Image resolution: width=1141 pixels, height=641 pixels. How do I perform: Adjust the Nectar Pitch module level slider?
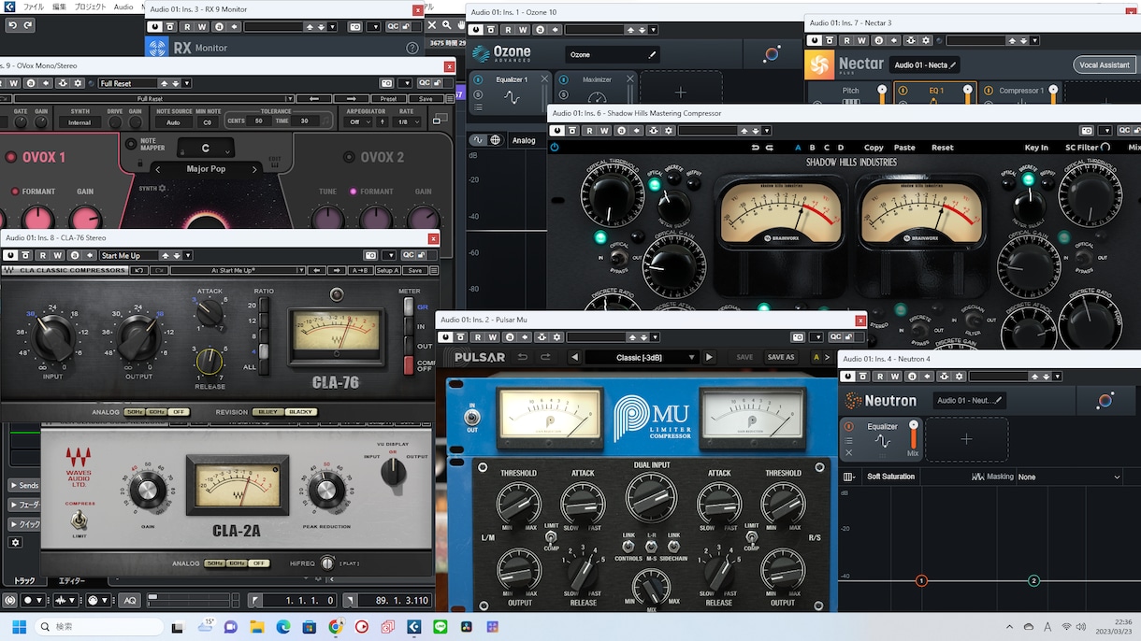(881, 94)
